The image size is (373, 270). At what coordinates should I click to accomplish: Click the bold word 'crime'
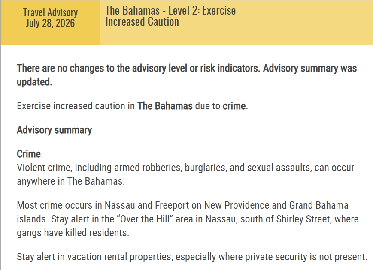coord(234,106)
